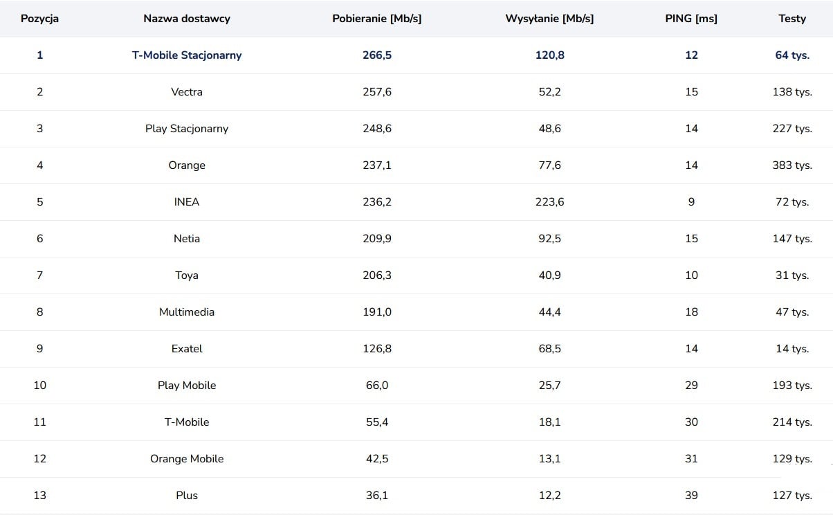Click the Play Stacjonarny provider name
The width and height of the screenshot is (833, 515).
187,129
